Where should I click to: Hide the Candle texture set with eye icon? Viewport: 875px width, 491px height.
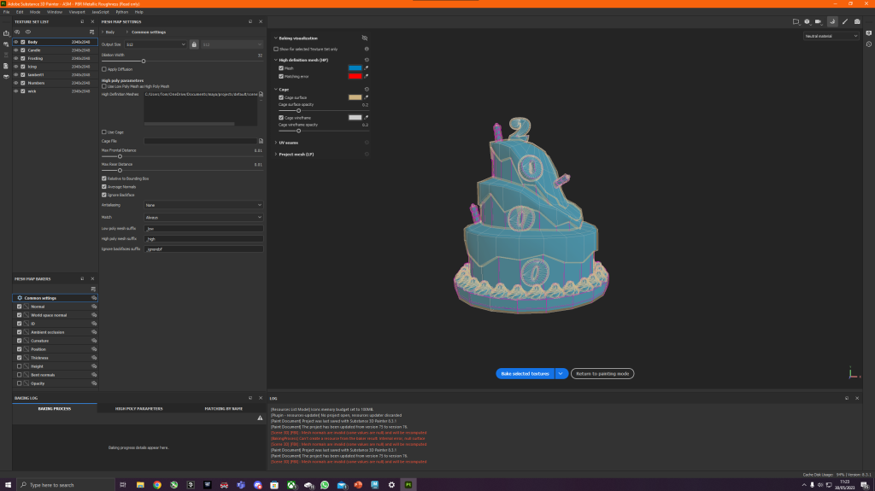[16, 50]
